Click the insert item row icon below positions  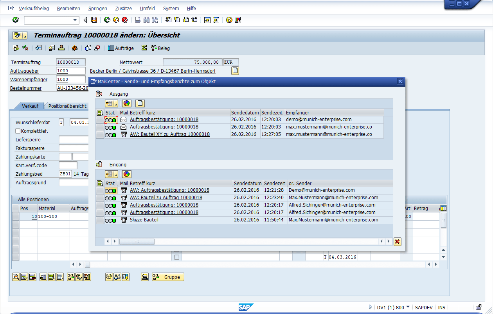pyautogui.click(x=24, y=277)
